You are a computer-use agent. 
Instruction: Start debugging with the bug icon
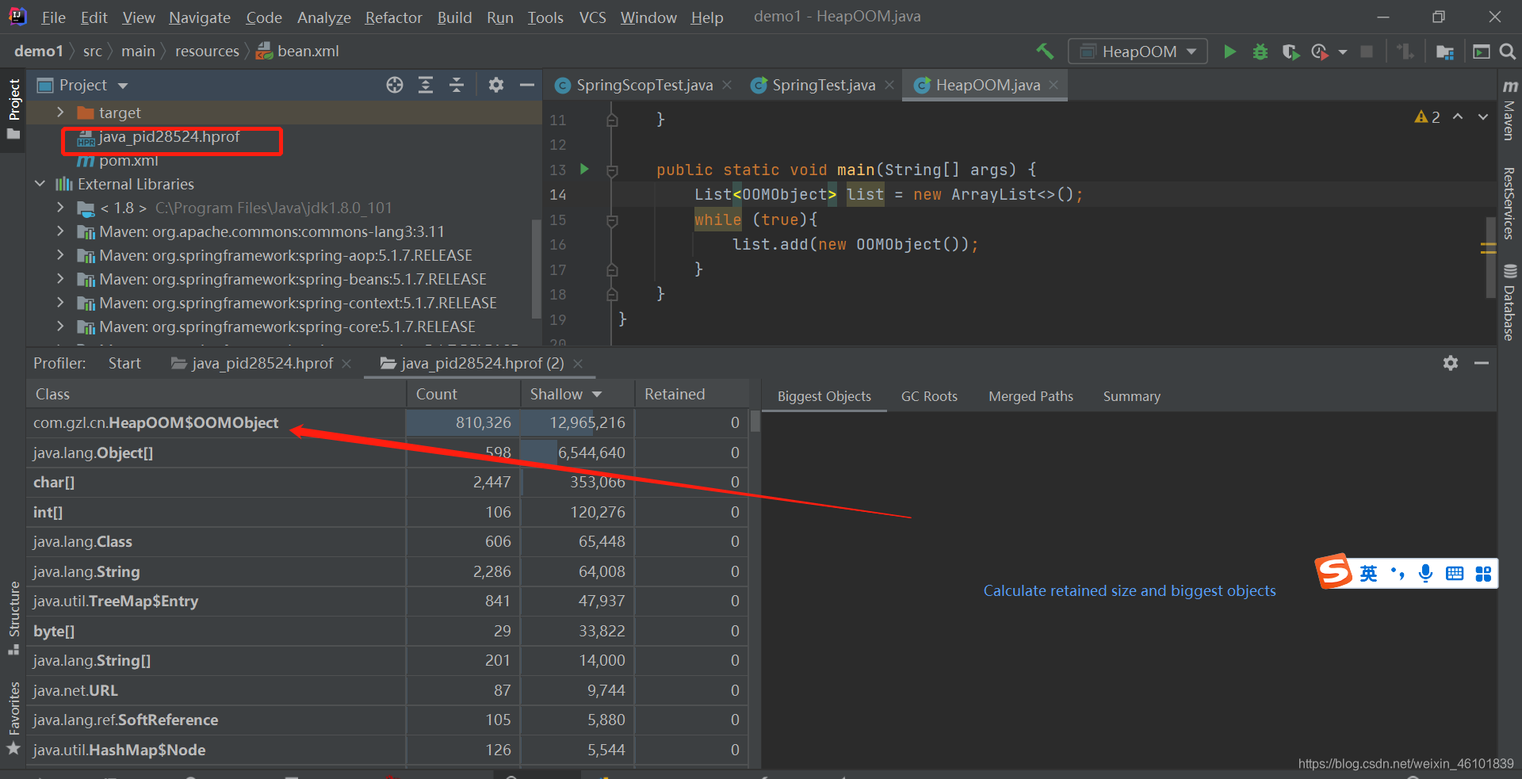point(1260,52)
